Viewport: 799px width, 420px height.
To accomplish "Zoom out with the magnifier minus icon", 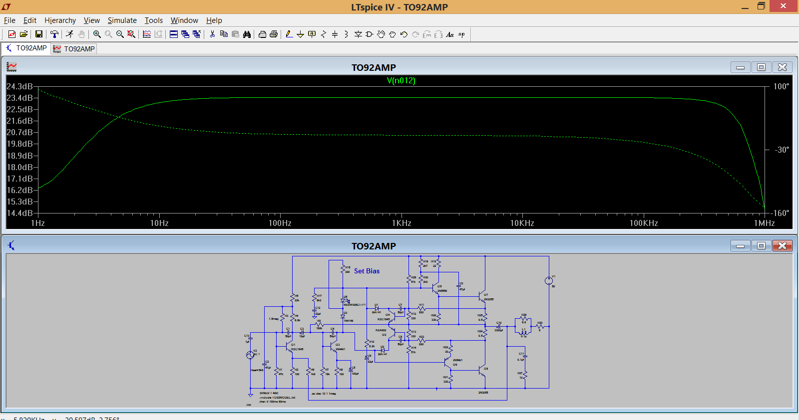I will 120,34.
